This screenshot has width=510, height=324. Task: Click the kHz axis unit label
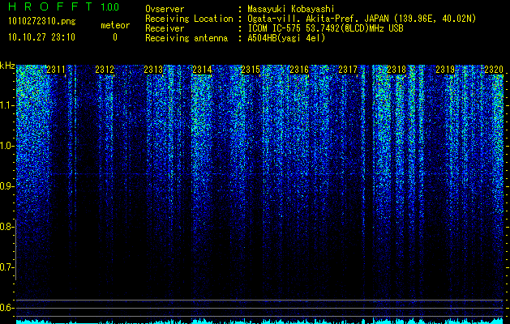coord(7,66)
